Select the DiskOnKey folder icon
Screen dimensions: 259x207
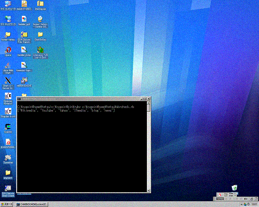click(x=40, y=35)
